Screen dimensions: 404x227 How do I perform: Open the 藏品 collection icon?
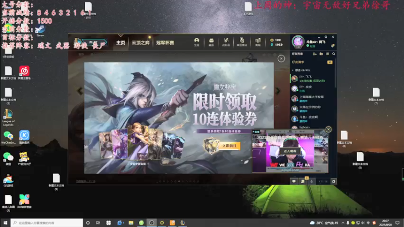click(211, 42)
